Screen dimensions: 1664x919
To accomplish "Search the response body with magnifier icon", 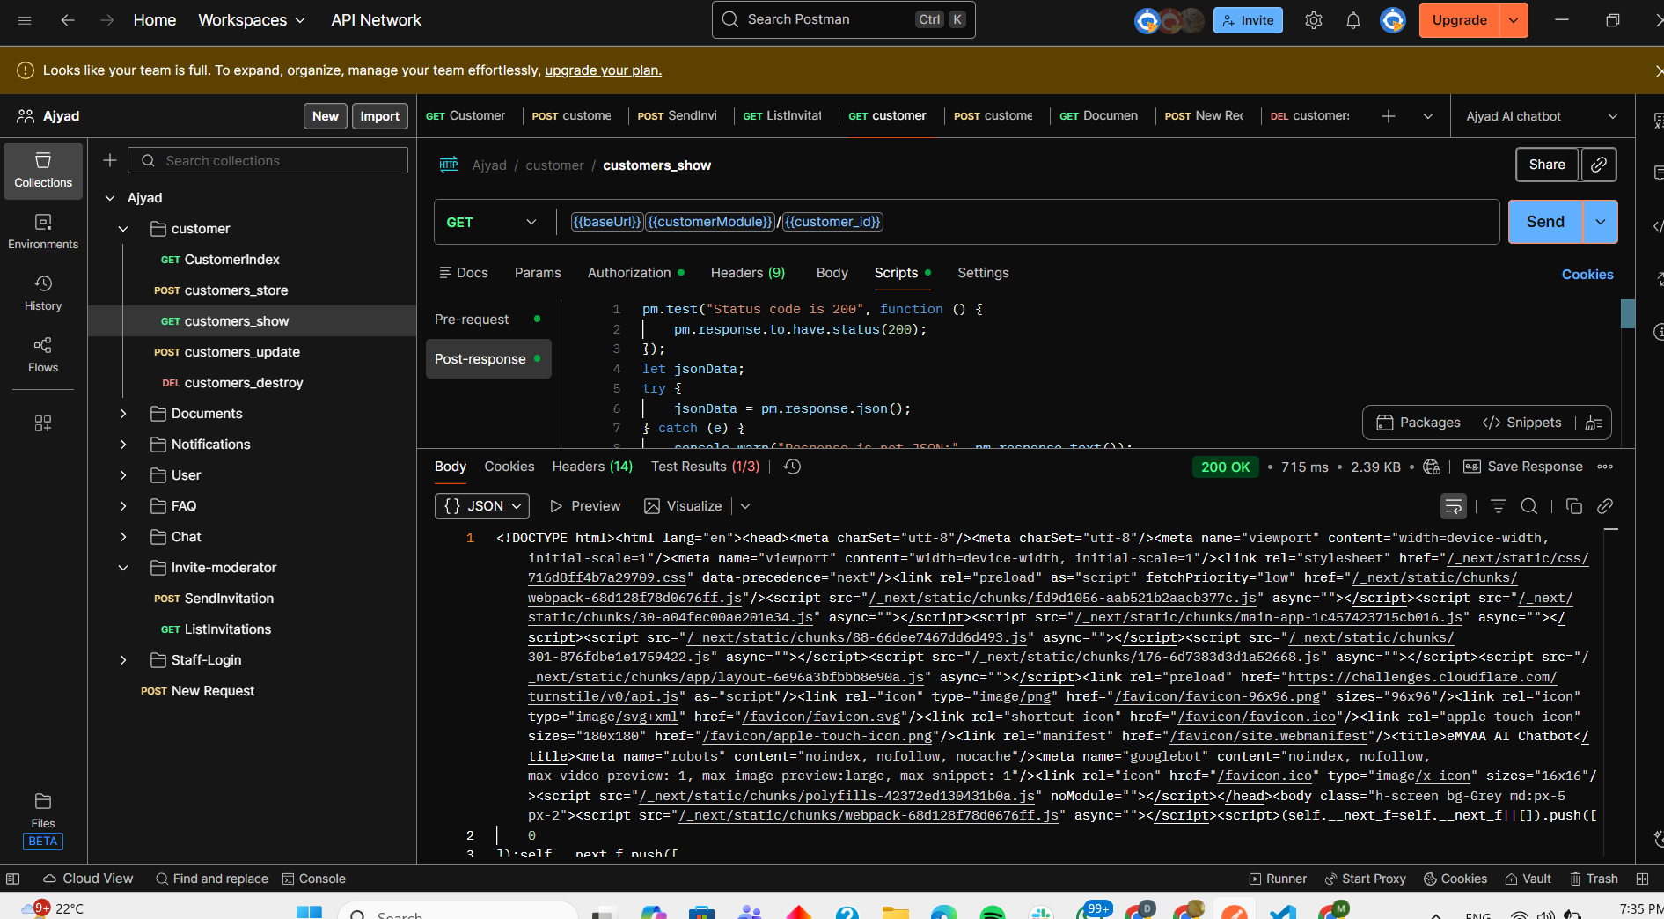I will (x=1529, y=506).
